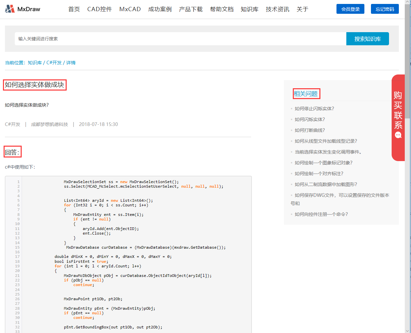Image resolution: width=411 pixels, height=333 pixels.
Task: Open 成功案例 in the navigation bar
Action: (x=160, y=9)
